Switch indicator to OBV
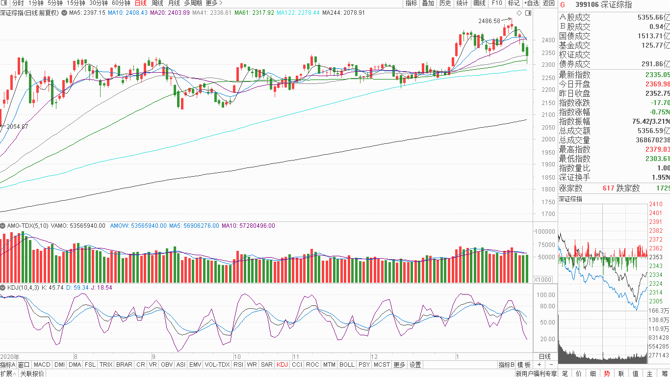The width and height of the screenshot is (670, 377). [x=167, y=365]
